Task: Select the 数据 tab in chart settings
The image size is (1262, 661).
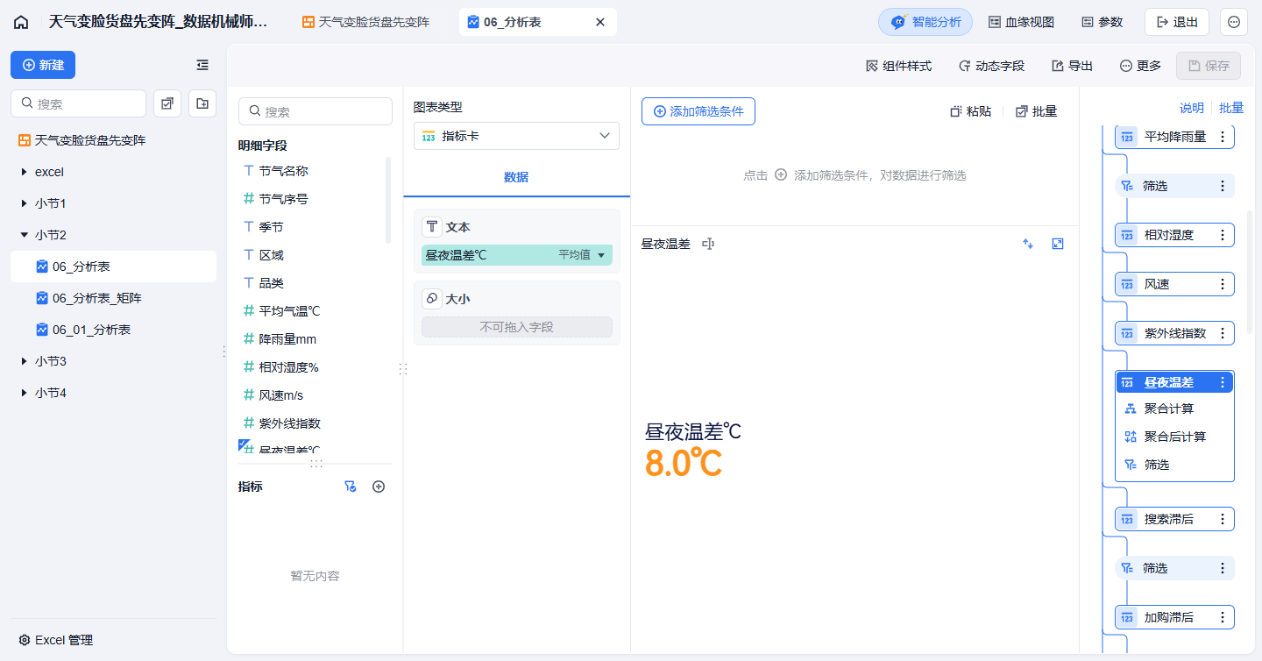Action: click(516, 177)
